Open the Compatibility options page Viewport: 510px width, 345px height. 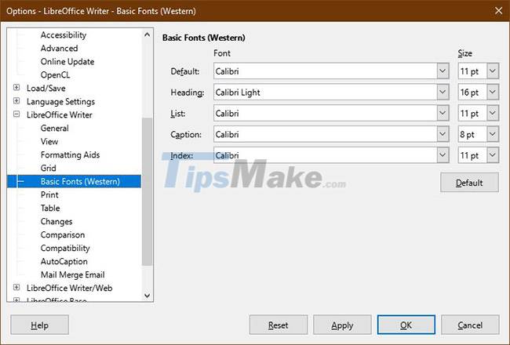[65, 248]
